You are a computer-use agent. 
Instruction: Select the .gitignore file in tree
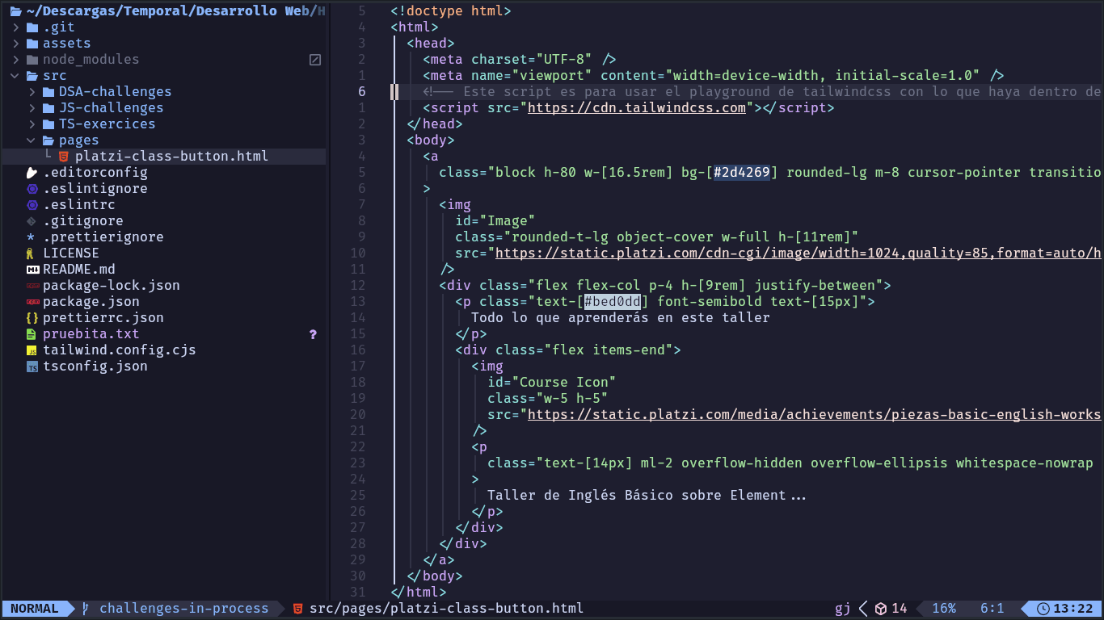pyautogui.click(x=82, y=221)
